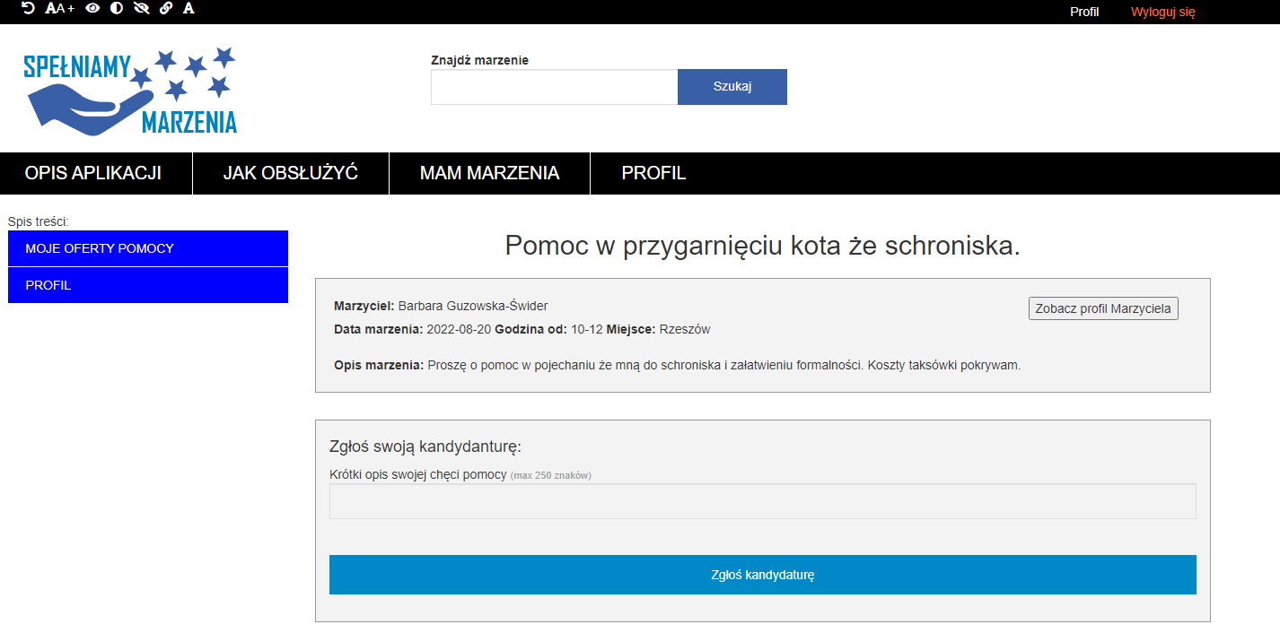1280x633 pixels.
Task: Click the chain link highlight icon
Action: 165,8
